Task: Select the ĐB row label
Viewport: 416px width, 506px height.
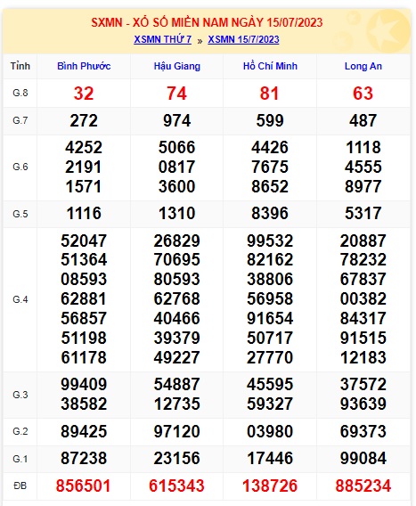Action: coord(20,486)
